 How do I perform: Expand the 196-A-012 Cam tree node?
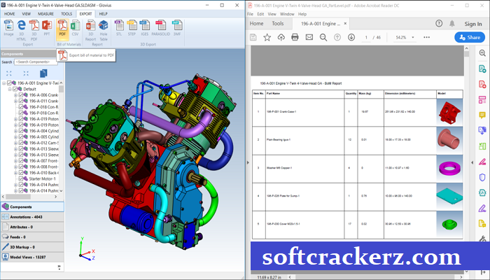point(15,143)
